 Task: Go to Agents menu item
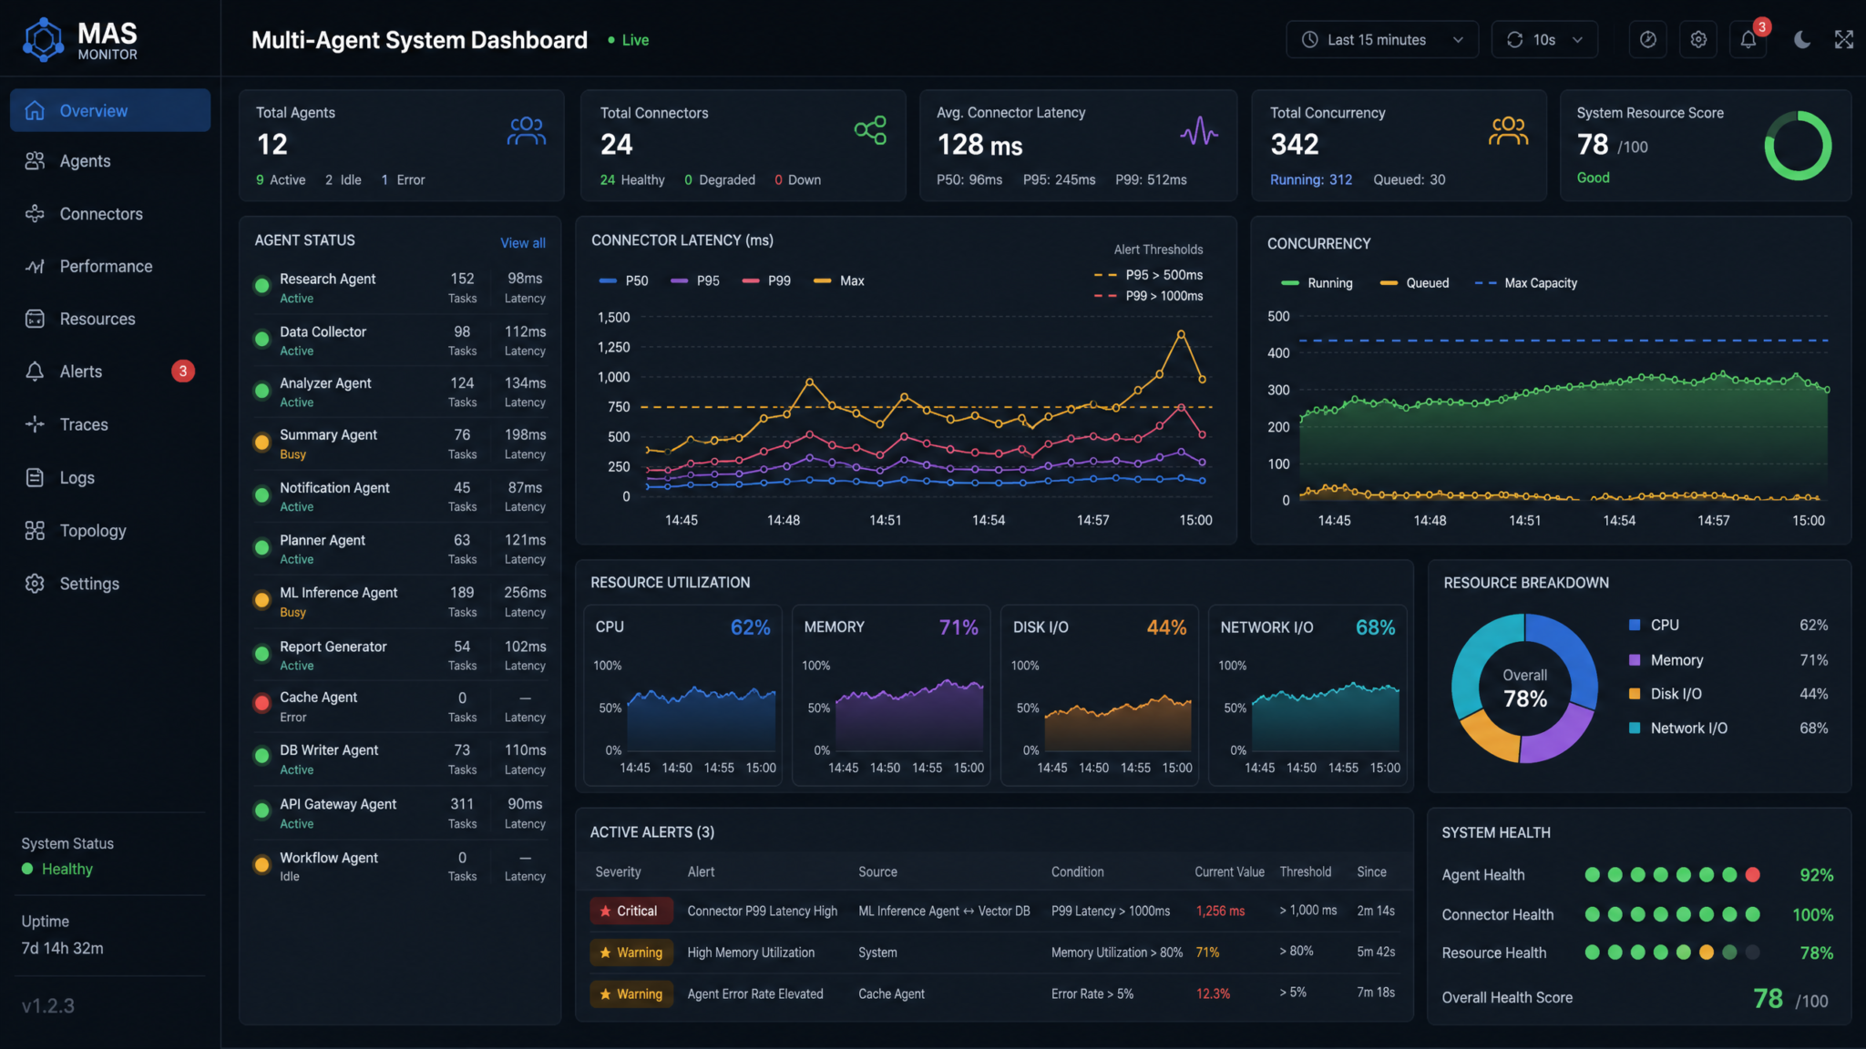pyautogui.click(x=110, y=161)
